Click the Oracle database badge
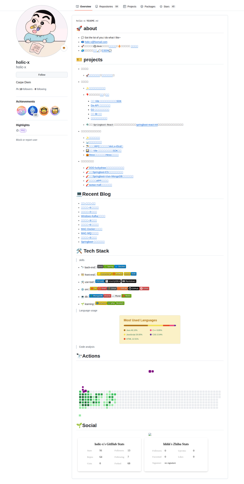Viewport: 244px width, 484px height. (x=107, y=296)
